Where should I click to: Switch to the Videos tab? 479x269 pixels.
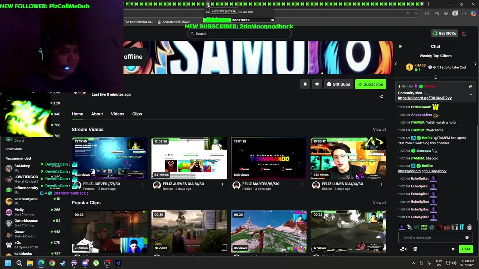coord(118,114)
